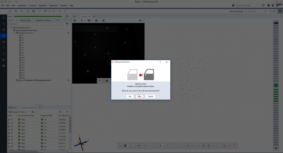This screenshot has width=283, height=153.
Task: Select the camera workspace icon in left sidebar
Action: [3, 30]
